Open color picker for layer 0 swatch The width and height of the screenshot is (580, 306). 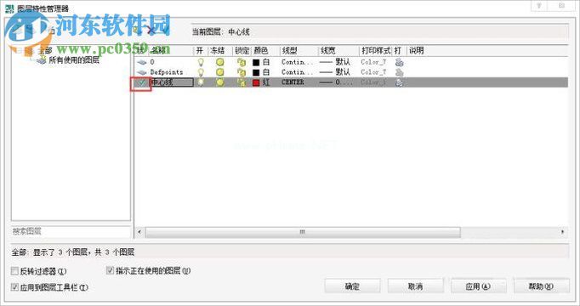(256, 62)
